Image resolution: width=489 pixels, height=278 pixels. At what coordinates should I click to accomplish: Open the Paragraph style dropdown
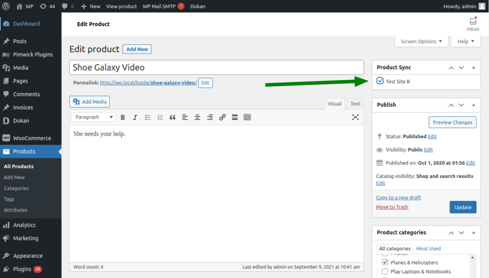tap(93, 117)
